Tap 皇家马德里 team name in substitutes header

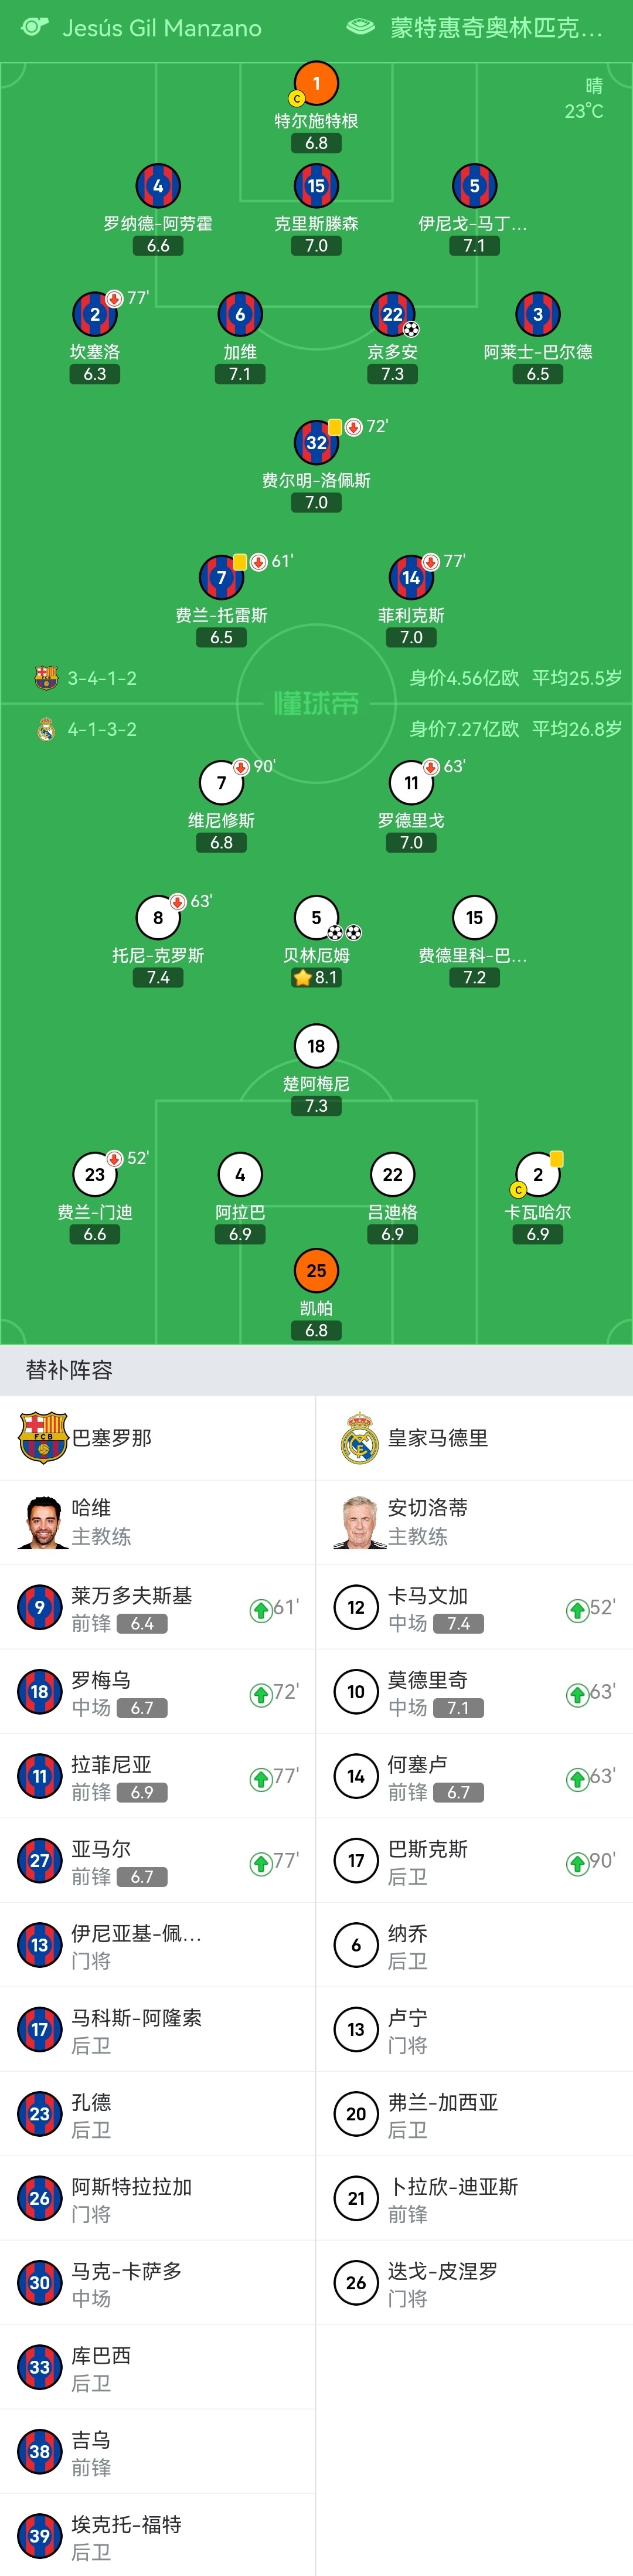[438, 1437]
